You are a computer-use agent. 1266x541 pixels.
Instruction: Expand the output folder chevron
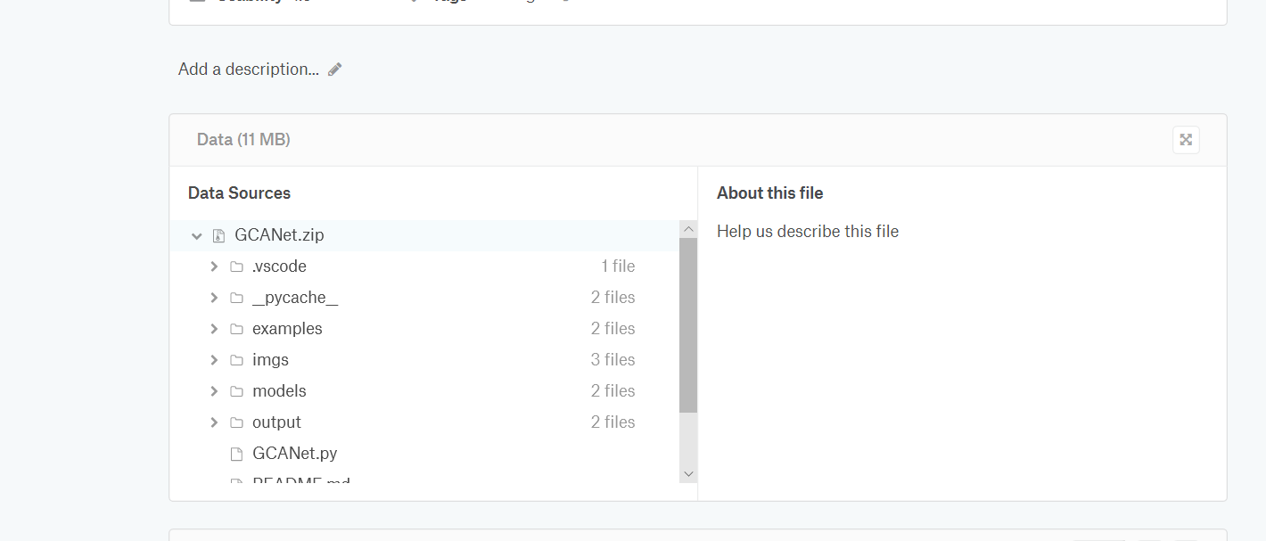tap(214, 422)
